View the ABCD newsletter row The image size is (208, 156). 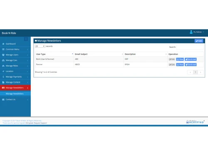(x=180, y=64)
